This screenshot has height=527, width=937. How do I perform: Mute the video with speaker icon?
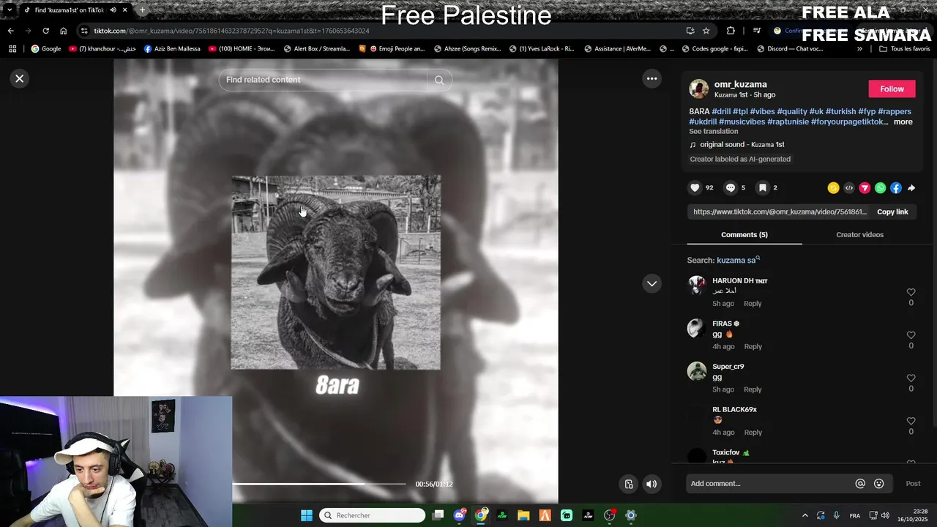pyautogui.click(x=652, y=484)
